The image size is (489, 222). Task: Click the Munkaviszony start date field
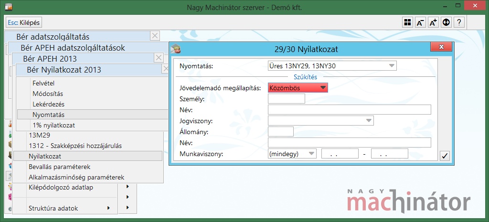click(340, 154)
